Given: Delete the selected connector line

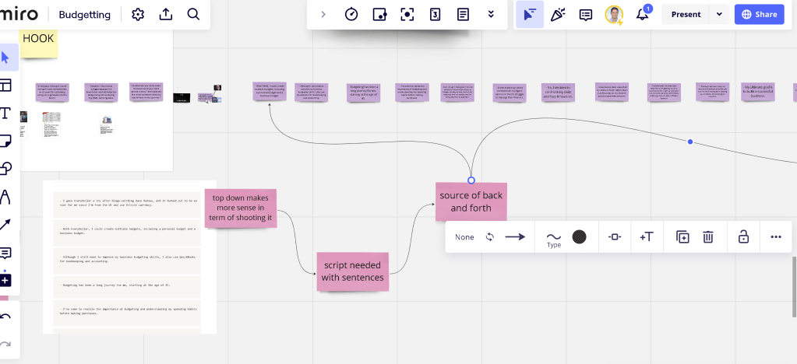Looking at the screenshot, I should pos(708,237).
